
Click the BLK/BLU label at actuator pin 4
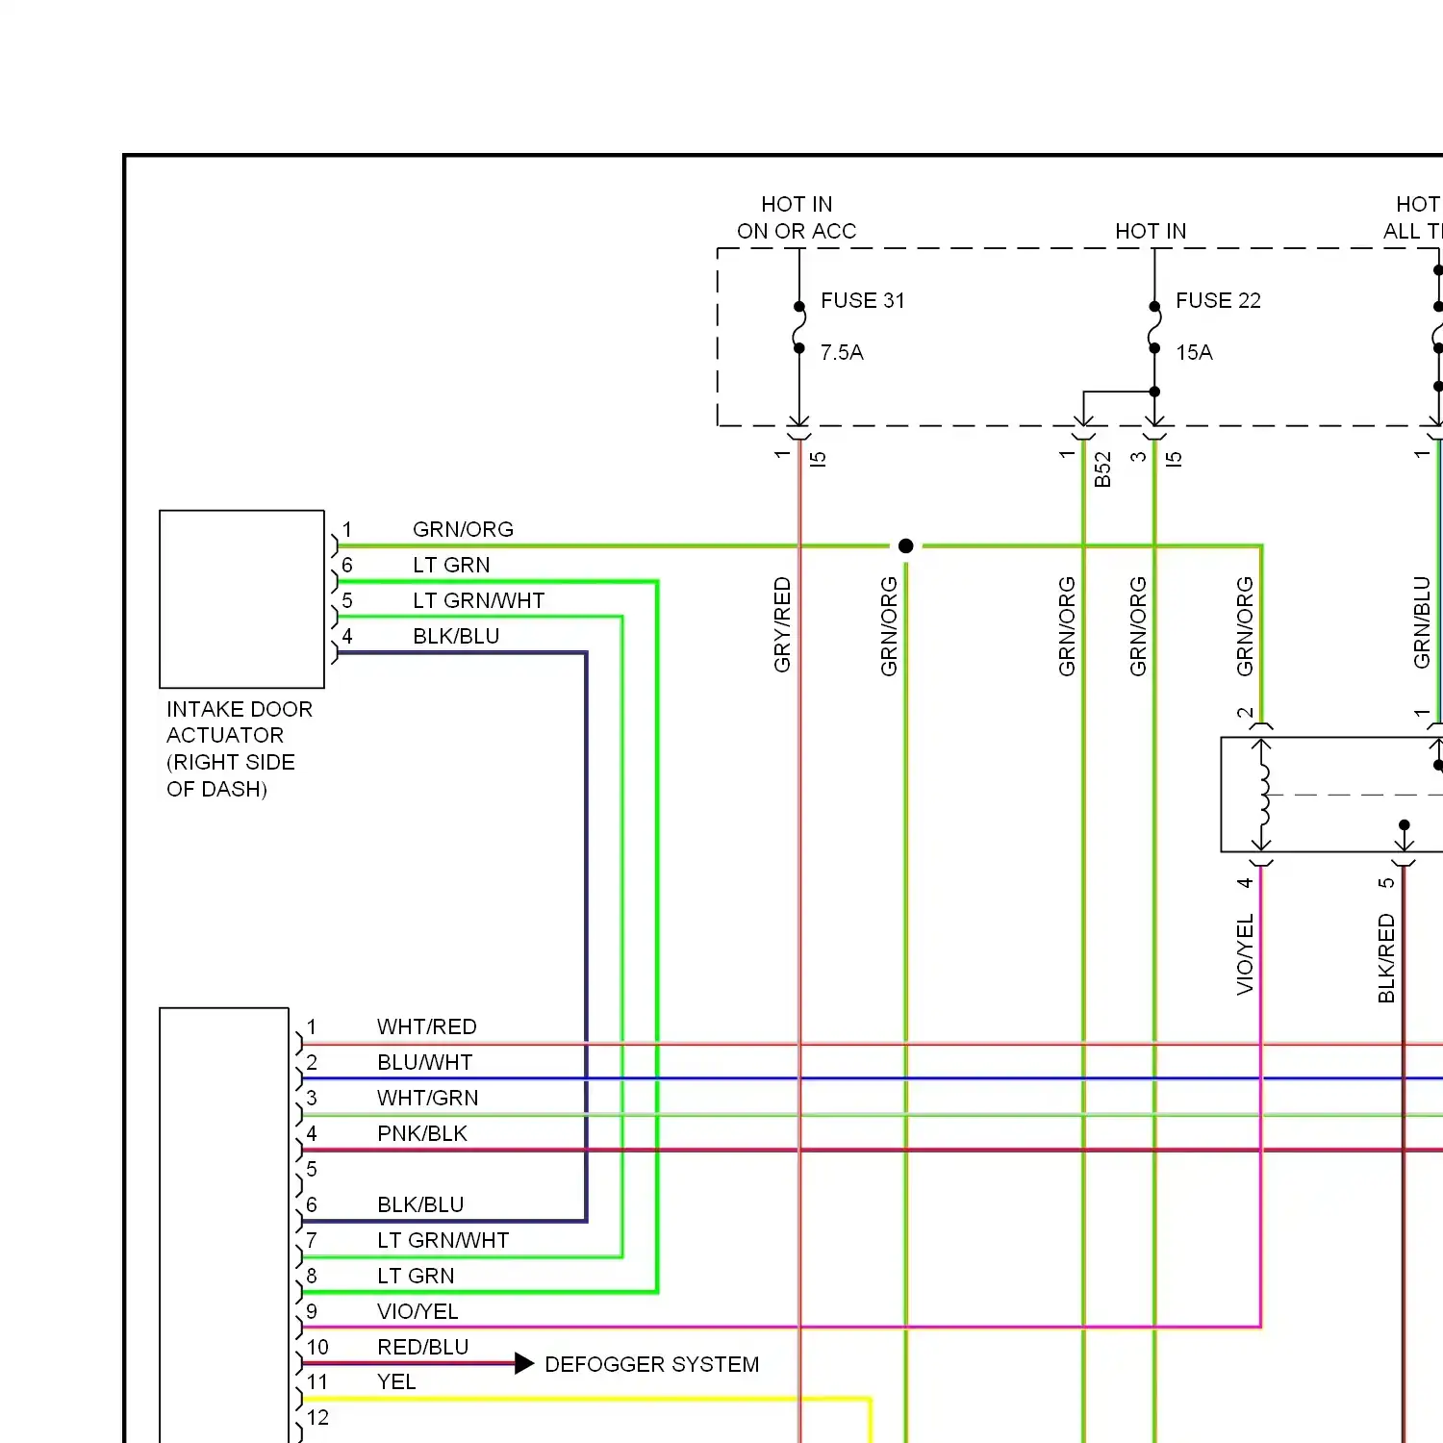[456, 636]
